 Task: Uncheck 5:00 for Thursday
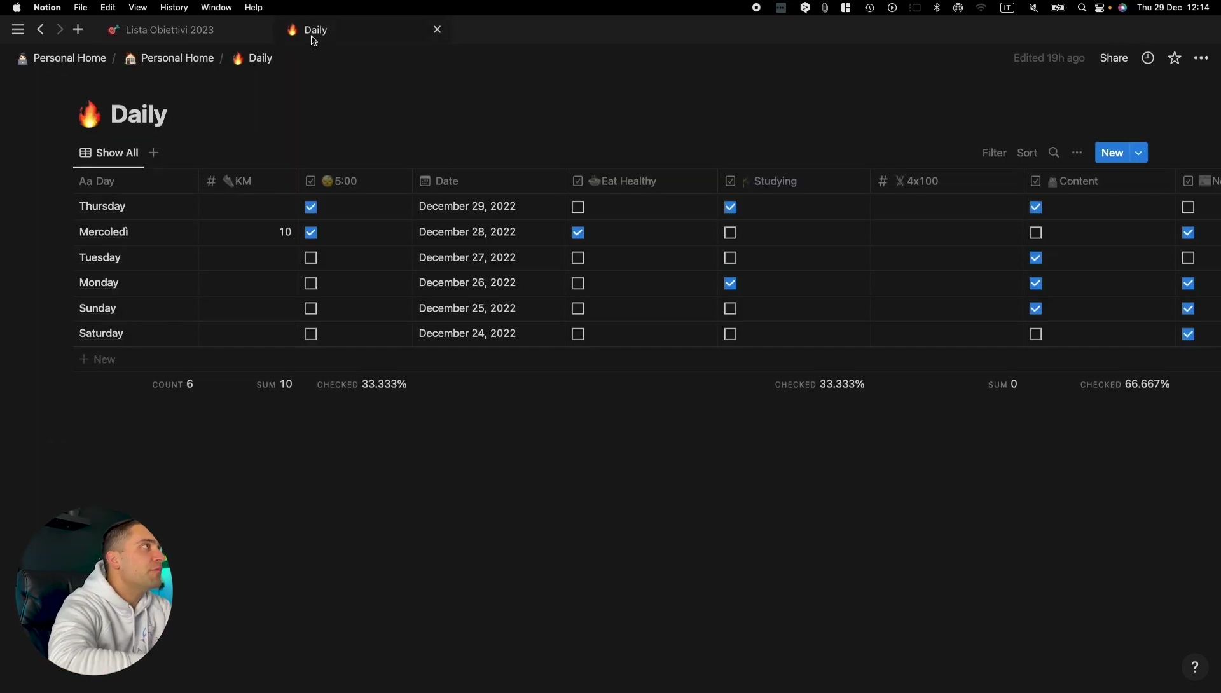pos(310,207)
